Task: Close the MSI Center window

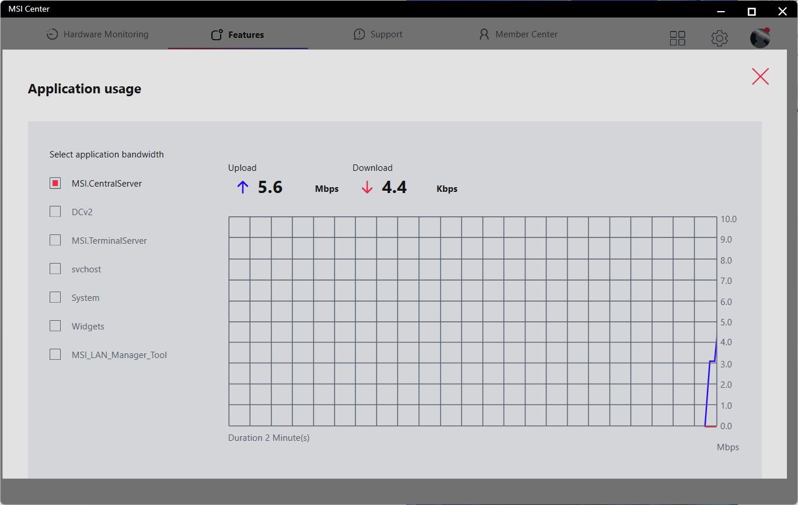Action: 783,11
